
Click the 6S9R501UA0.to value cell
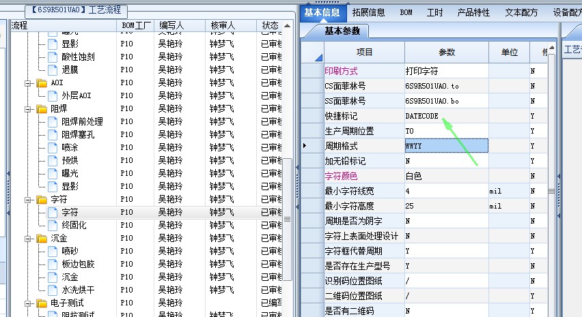447,86
